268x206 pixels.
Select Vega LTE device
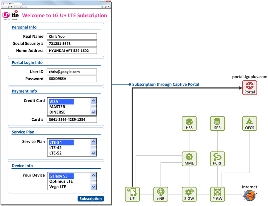click(x=57, y=187)
